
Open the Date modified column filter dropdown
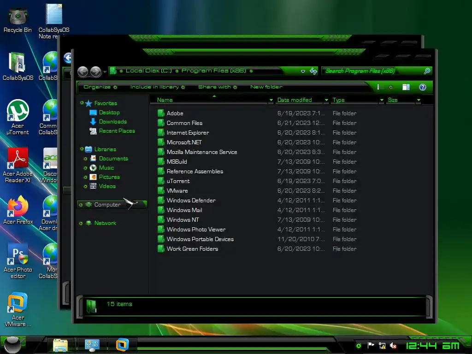coord(326,100)
